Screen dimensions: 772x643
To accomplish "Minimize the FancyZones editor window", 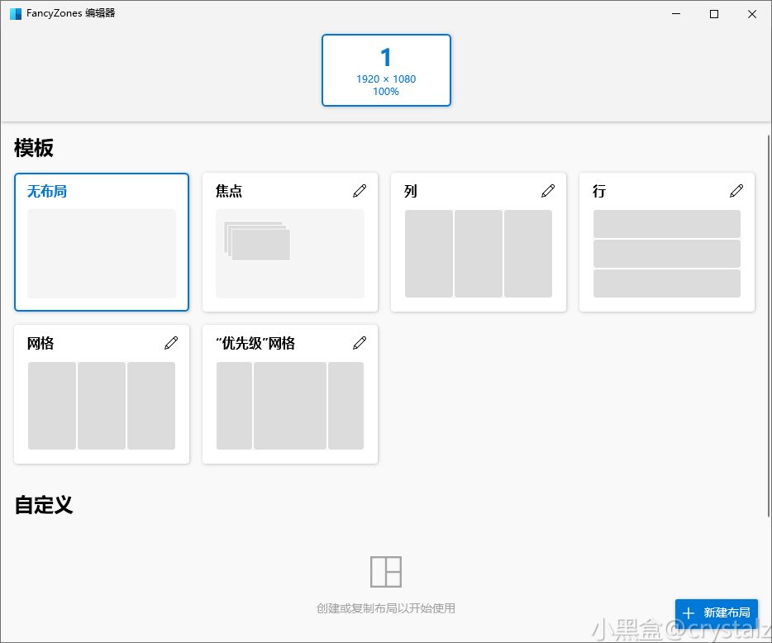I will click(x=676, y=14).
